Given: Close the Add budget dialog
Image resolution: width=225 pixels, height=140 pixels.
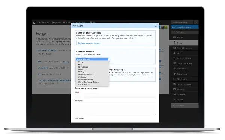Looking at the screenshot, I should point(156,25).
